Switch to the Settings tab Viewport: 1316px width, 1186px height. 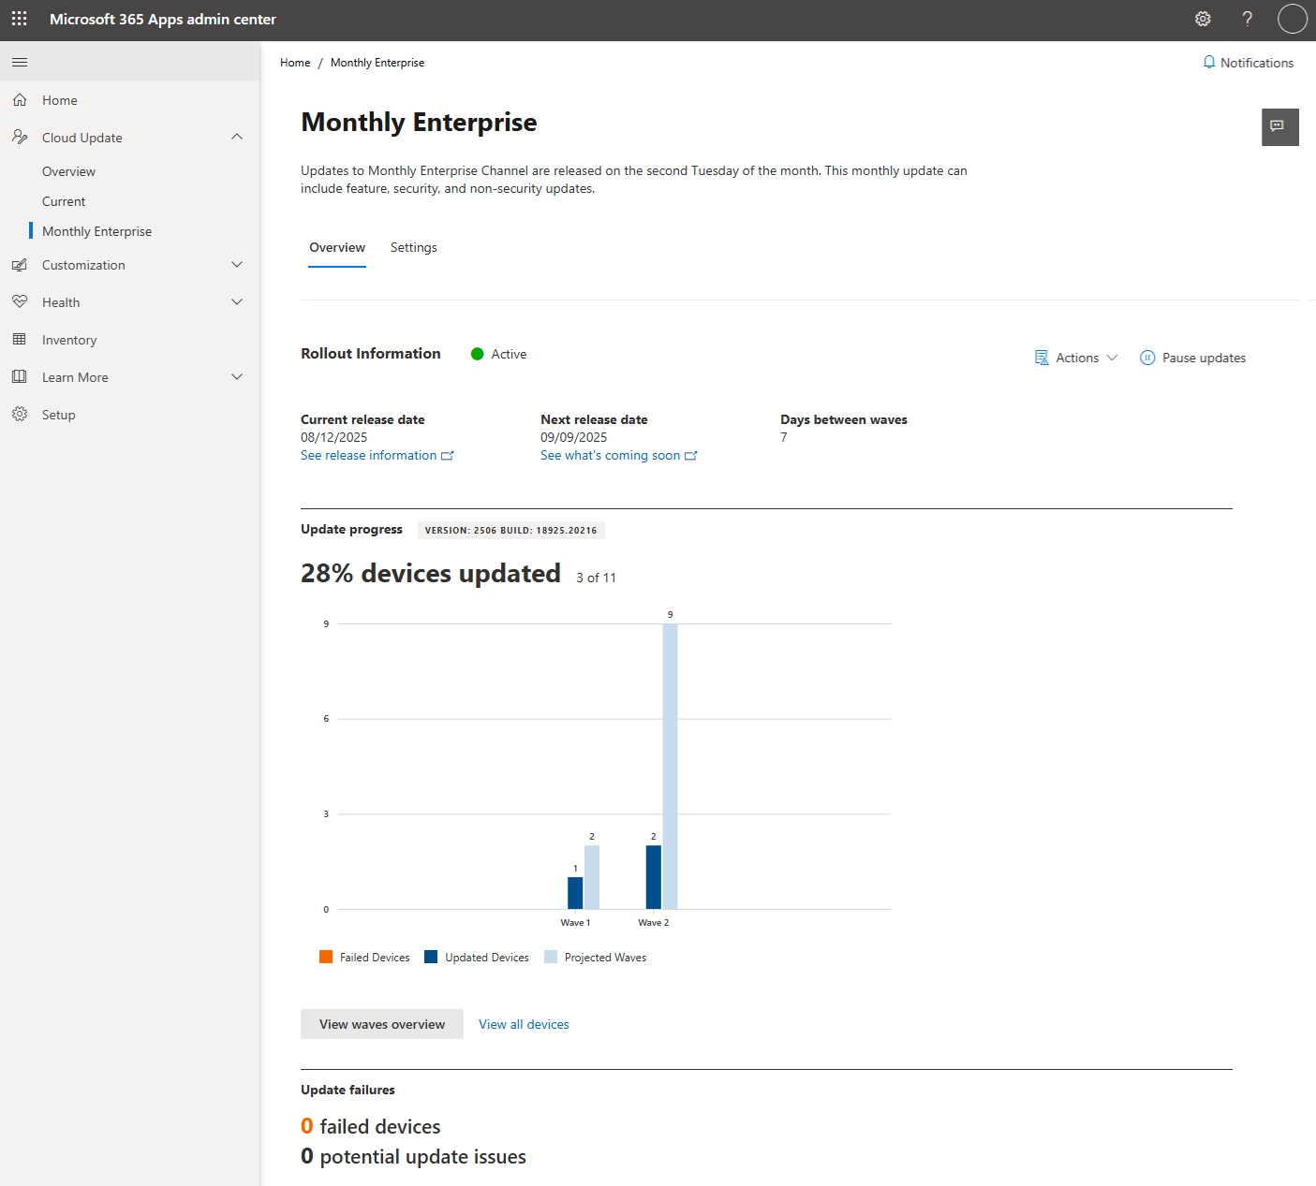[x=414, y=247]
